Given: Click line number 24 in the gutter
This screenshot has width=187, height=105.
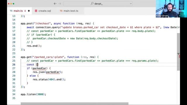Looking at the screenshot, I should [14, 57].
